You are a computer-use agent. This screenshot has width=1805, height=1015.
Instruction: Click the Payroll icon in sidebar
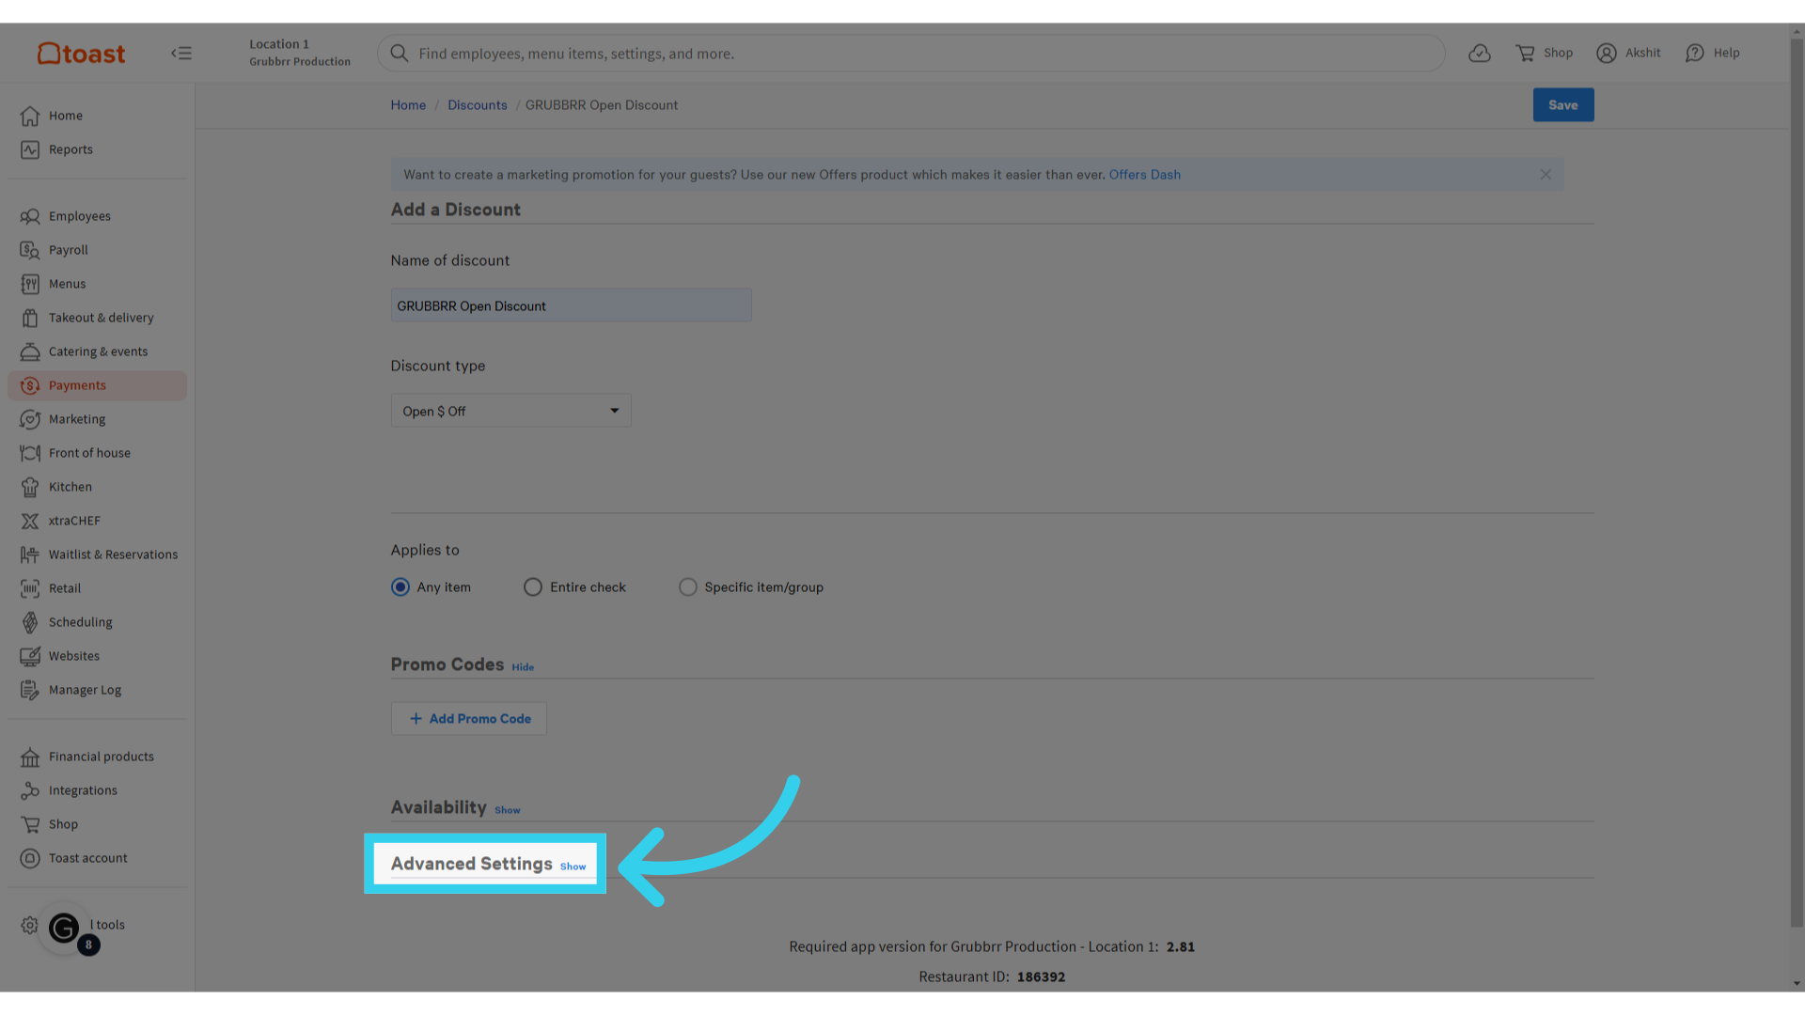tap(30, 250)
